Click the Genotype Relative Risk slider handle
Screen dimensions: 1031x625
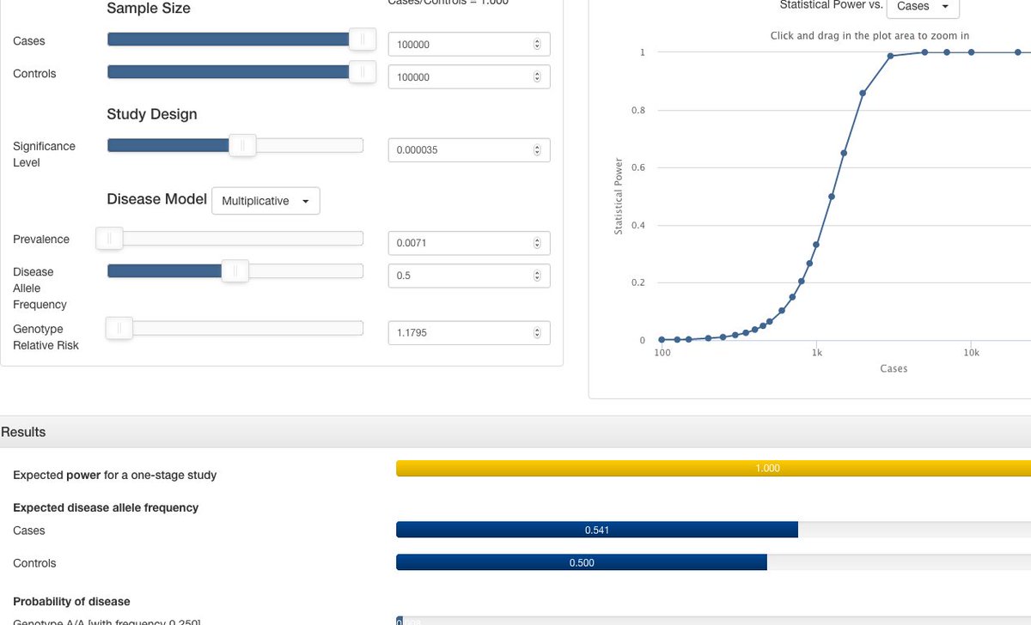click(119, 328)
